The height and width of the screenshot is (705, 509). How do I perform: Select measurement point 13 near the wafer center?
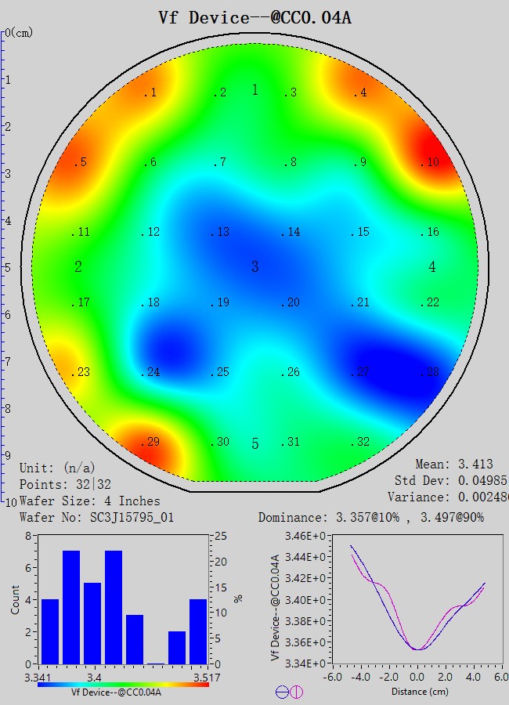220,232
